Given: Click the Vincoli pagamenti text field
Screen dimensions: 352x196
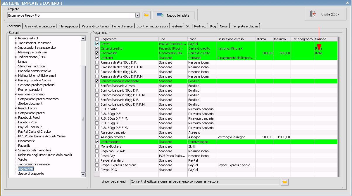Looking at the screenshot, I should [205, 182].
